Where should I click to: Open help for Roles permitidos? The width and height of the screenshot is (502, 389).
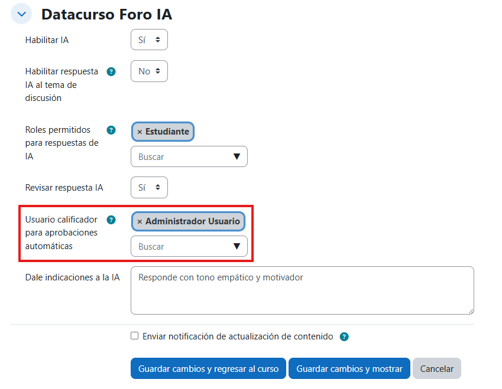(111, 130)
